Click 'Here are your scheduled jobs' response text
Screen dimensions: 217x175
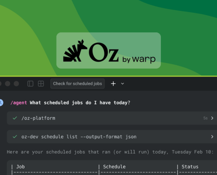(x=110, y=152)
